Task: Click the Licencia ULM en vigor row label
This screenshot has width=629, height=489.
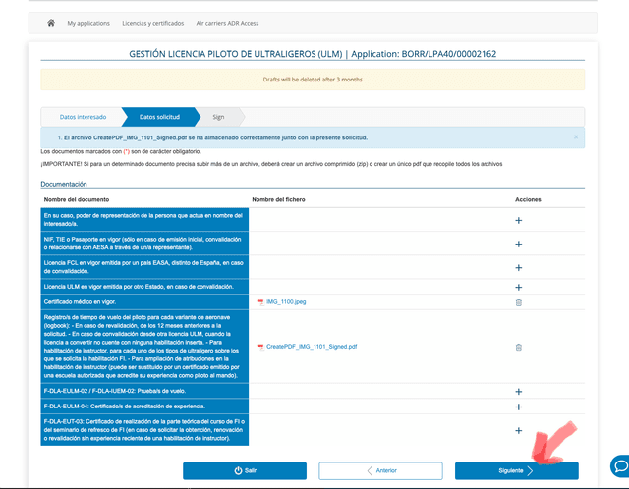Action: pyautogui.click(x=139, y=287)
